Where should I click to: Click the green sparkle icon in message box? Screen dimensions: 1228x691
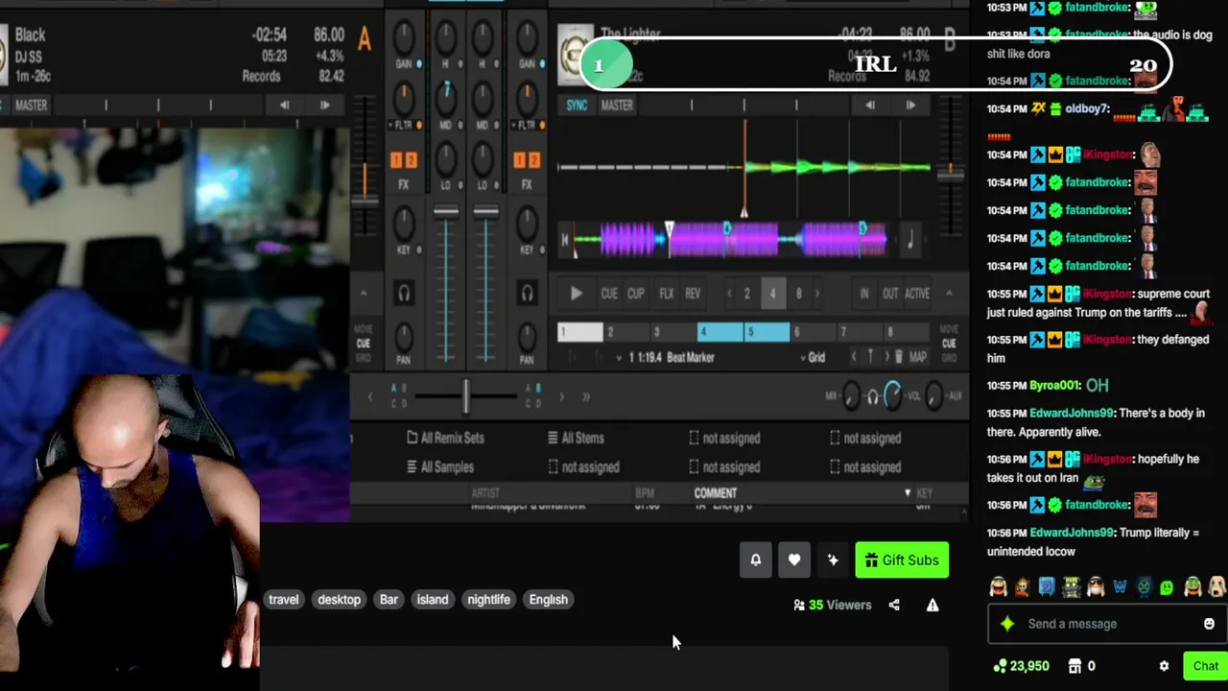click(1007, 624)
